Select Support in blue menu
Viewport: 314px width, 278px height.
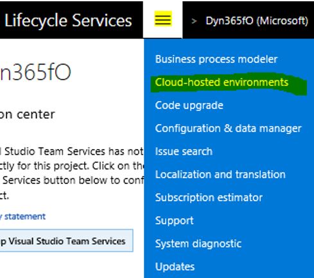pyautogui.click(x=174, y=220)
